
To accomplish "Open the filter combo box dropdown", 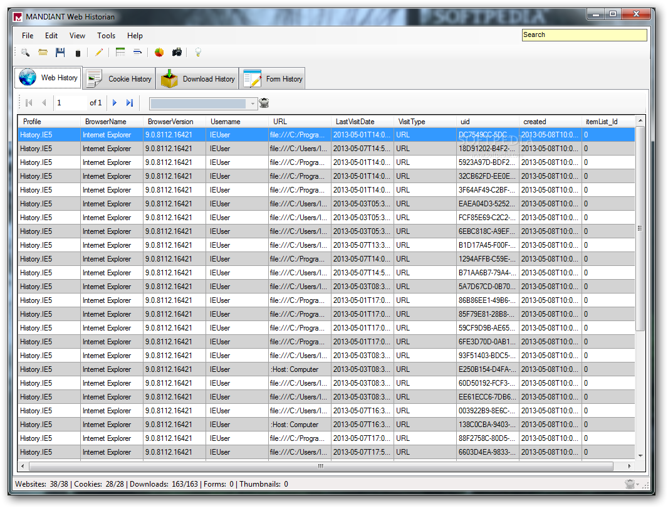I will tap(253, 103).
